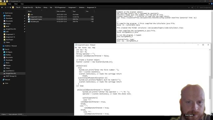Unpin Desktop pin icon in Quick access

(x=24, y=16)
